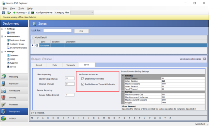209x126 pixels.
Task: Select the Listen Backlog value 128
Action: click(x=183, y=81)
